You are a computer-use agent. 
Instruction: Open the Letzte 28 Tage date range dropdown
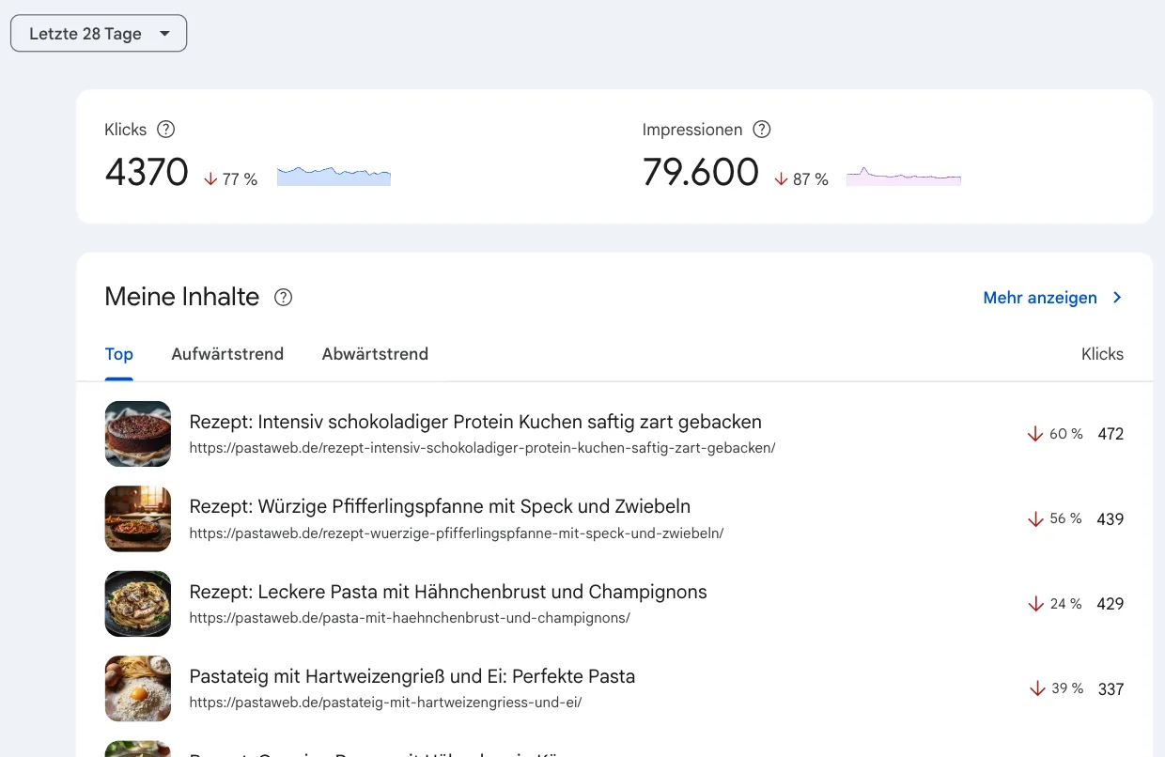click(x=99, y=34)
